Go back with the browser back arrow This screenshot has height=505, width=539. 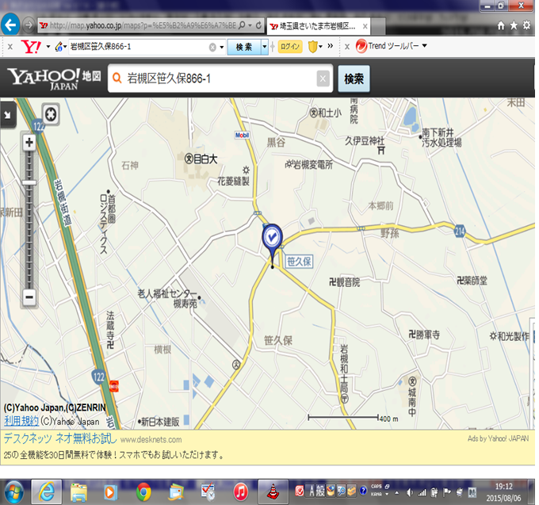[10, 25]
